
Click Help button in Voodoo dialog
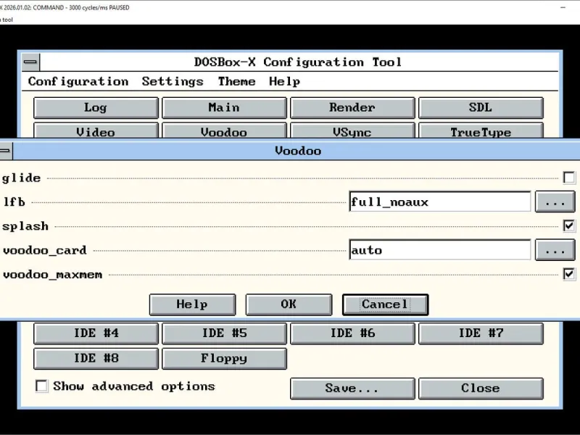(192, 304)
